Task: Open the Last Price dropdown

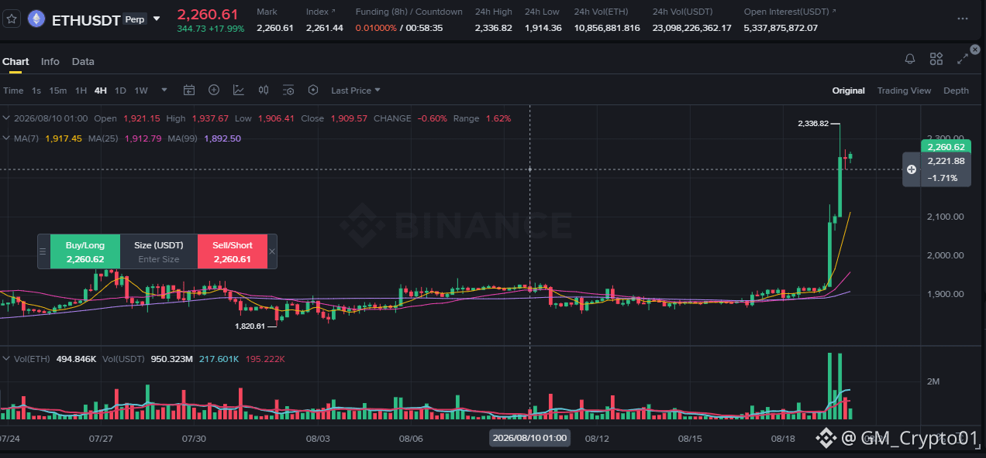Action: 356,91
